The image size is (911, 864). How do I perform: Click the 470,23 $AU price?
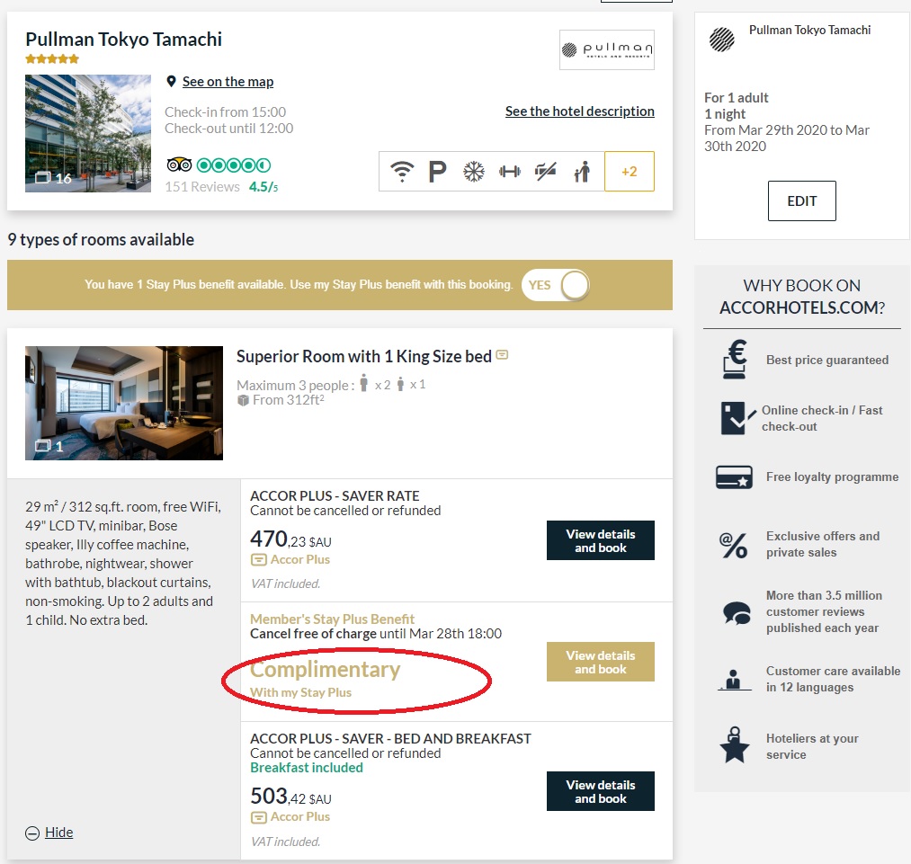[x=290, y=539]
